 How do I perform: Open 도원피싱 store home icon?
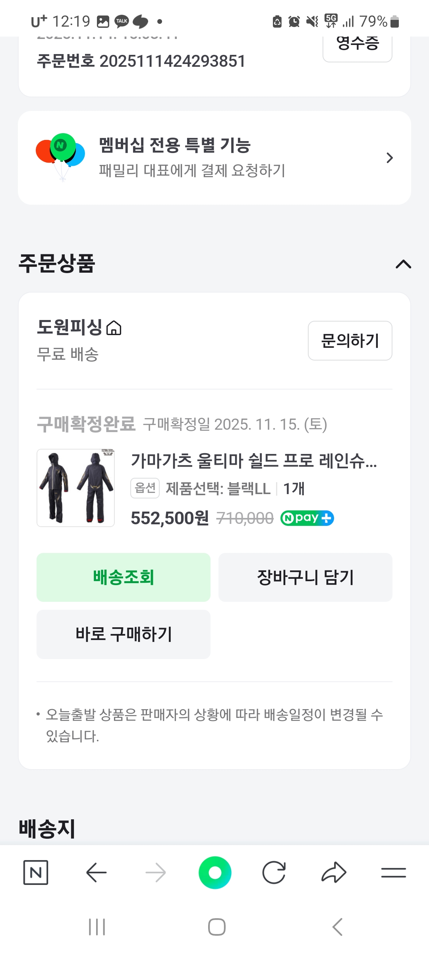click(114, 328)
